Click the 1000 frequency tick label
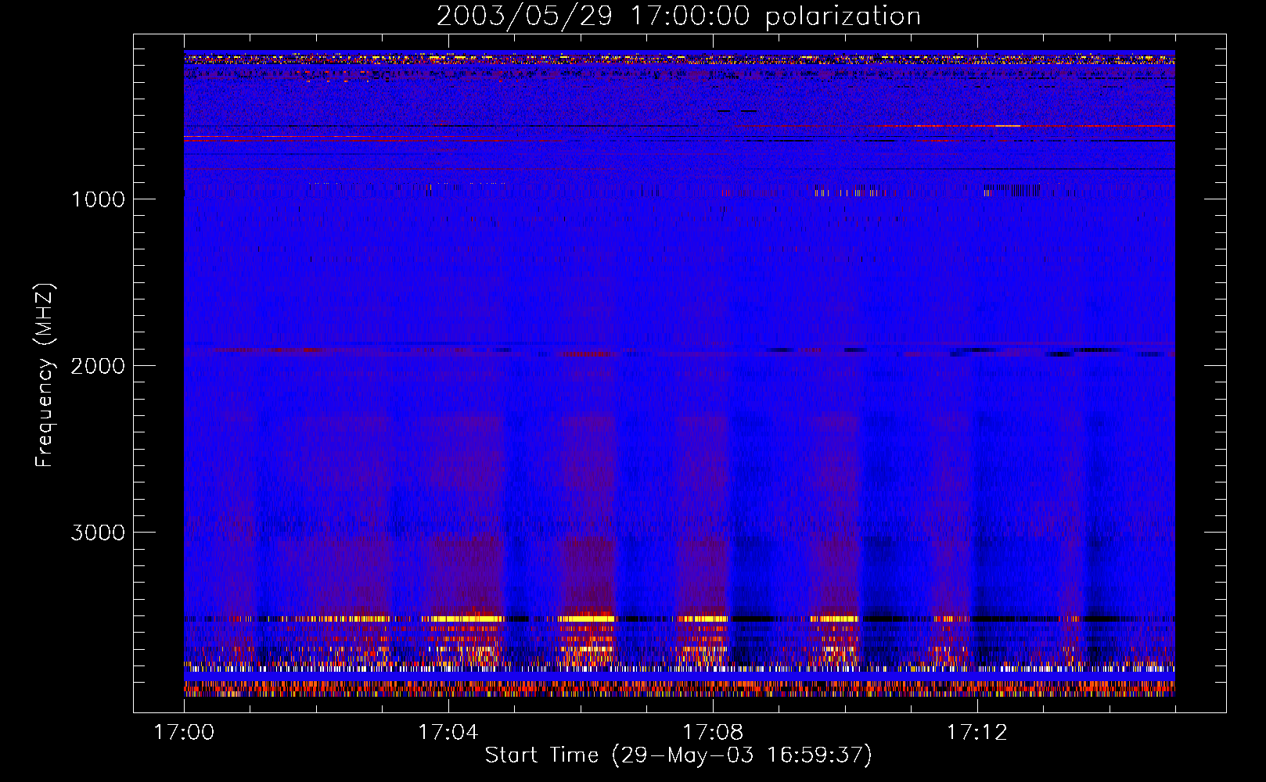The height and width of the screenshot is (782, 1266). click(98, 199)
